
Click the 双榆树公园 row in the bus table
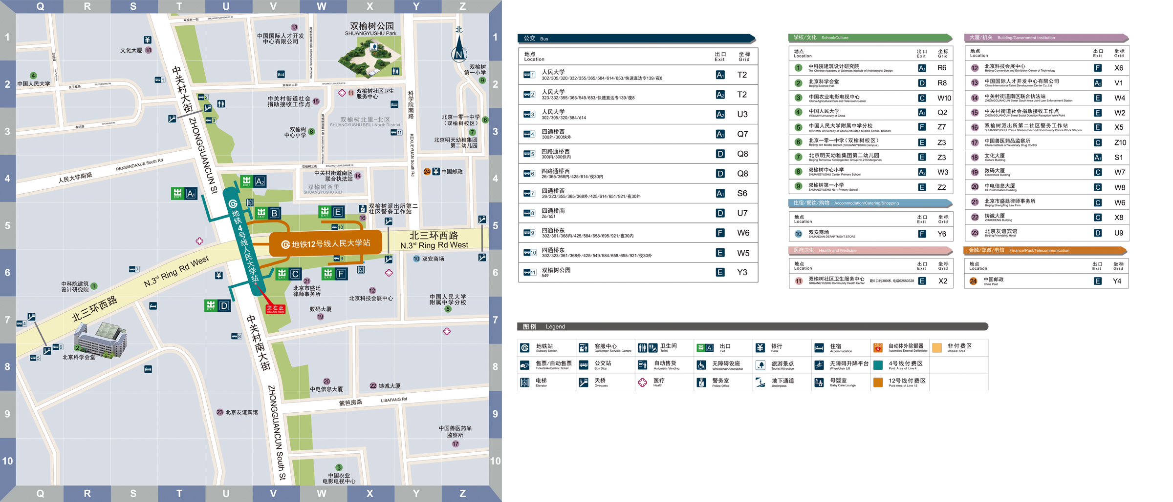click(638, 272)
